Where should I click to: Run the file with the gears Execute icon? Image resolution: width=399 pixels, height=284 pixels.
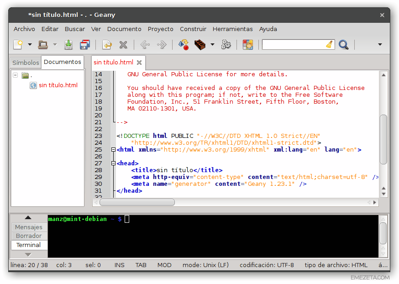226,45
